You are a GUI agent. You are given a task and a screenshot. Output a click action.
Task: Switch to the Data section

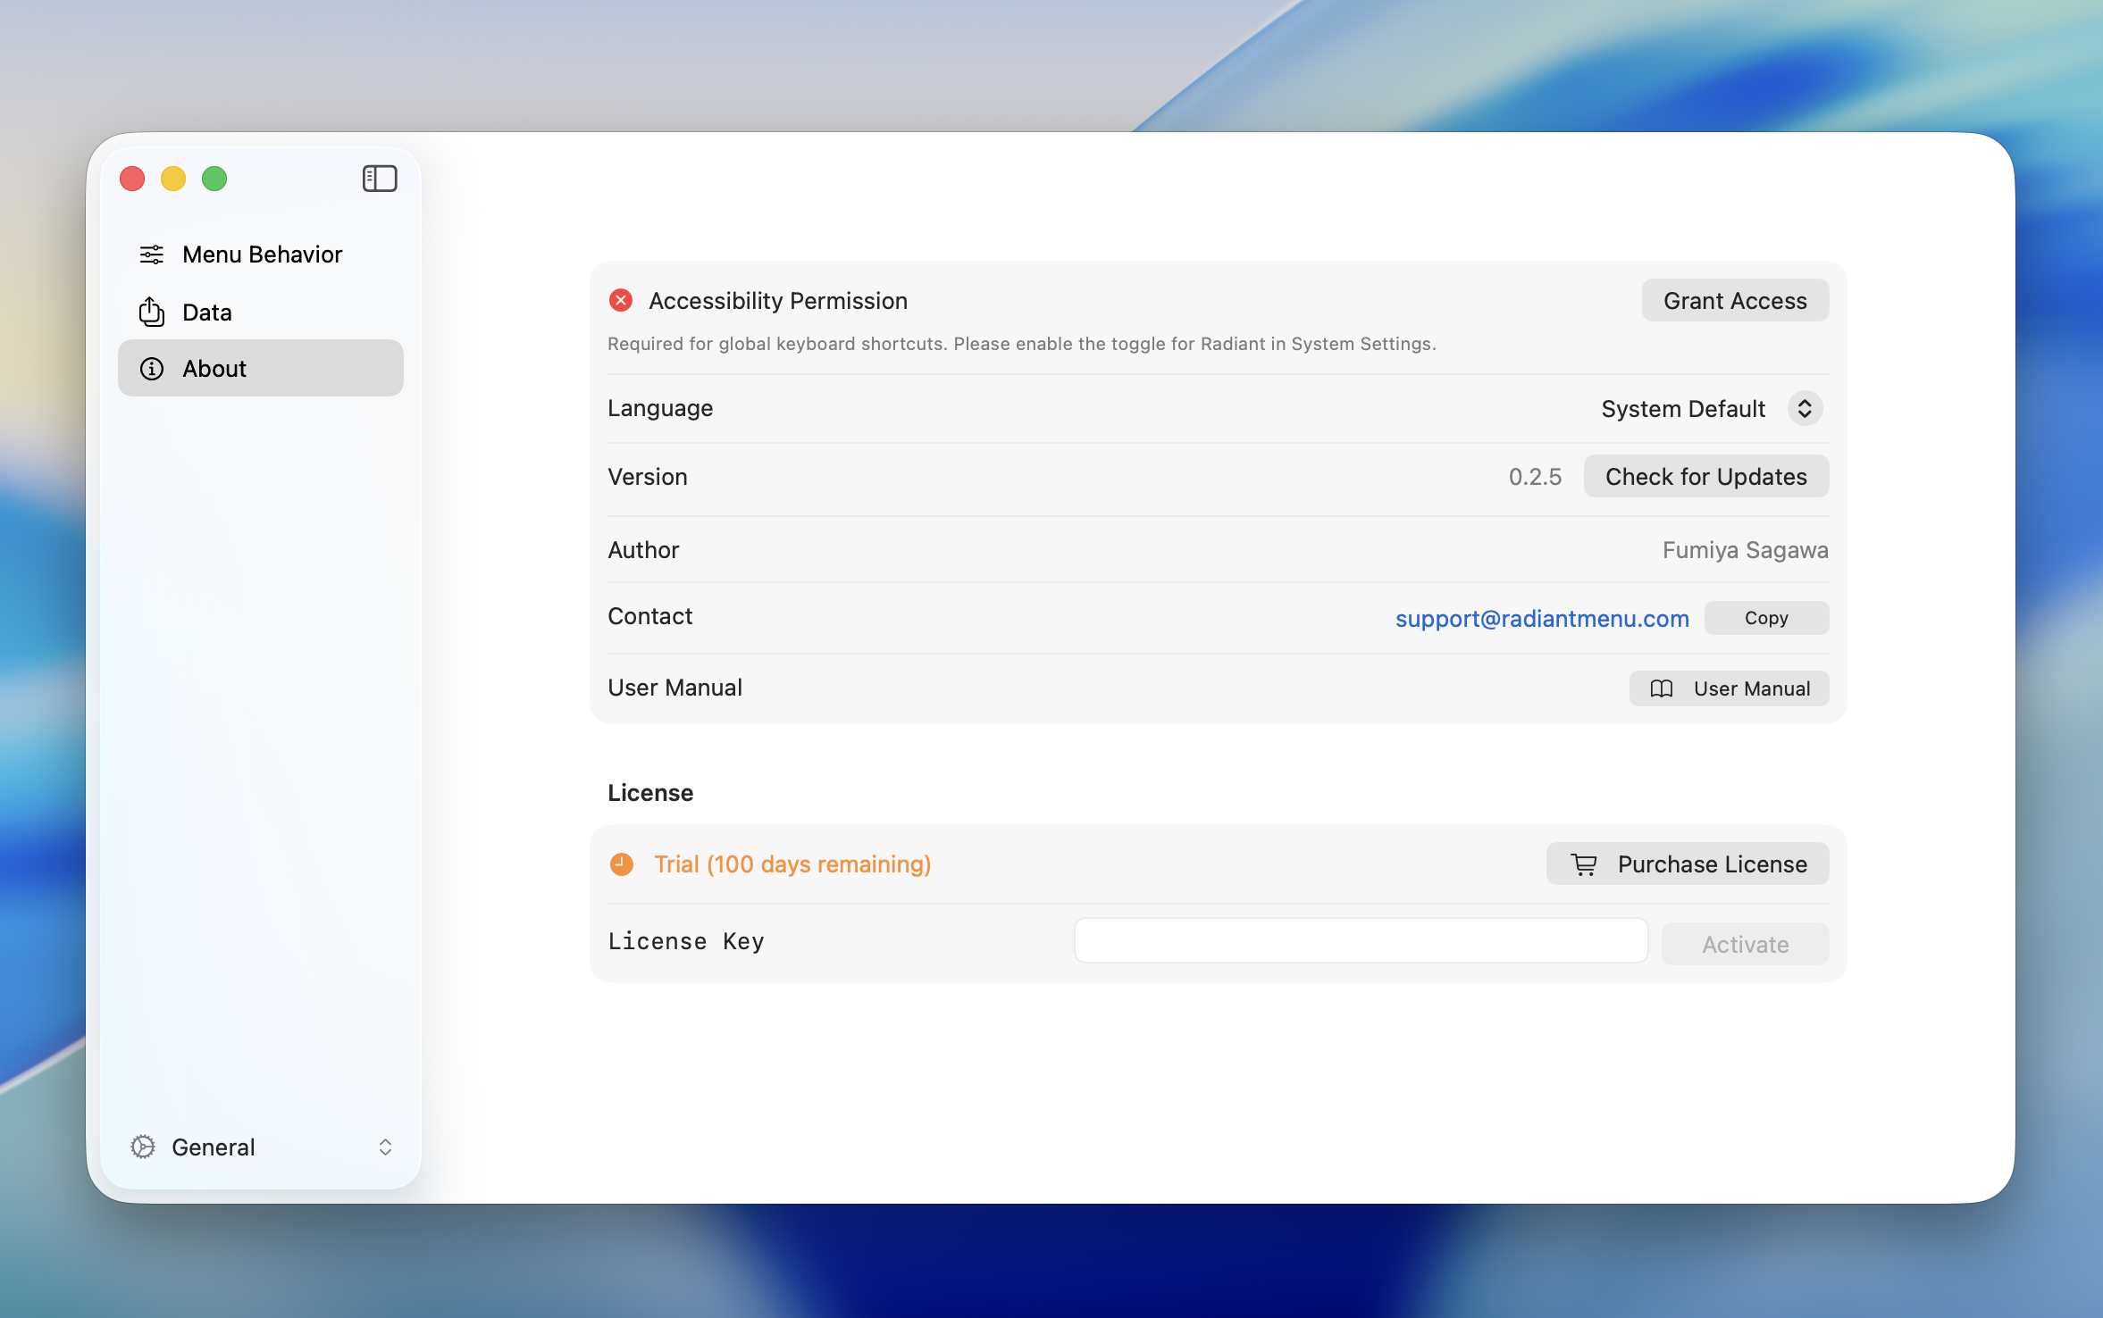click(x=206, y=312)
